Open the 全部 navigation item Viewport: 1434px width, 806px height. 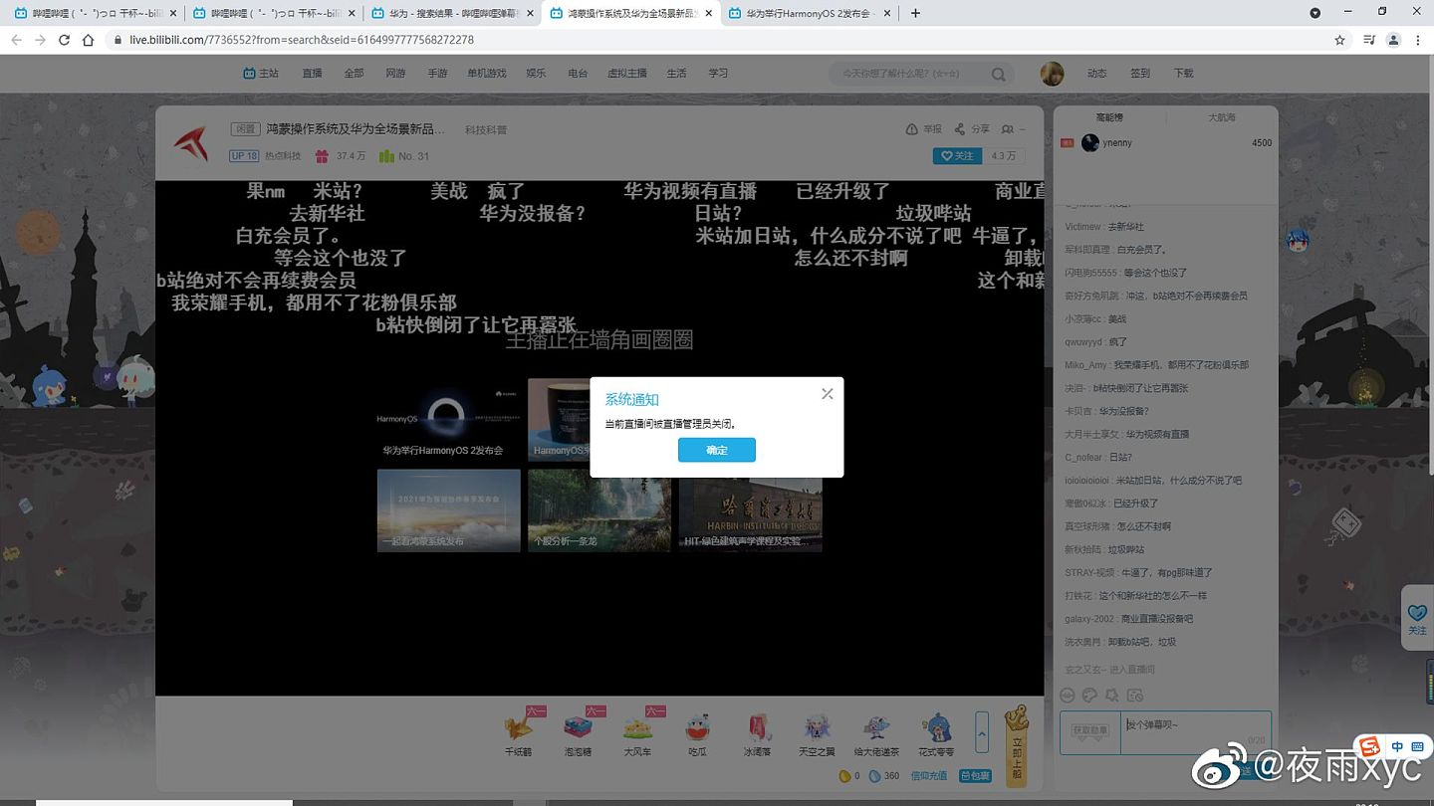(x=354, y=74)
